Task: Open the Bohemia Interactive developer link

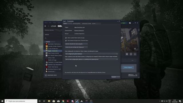Action: pos(79,31)
